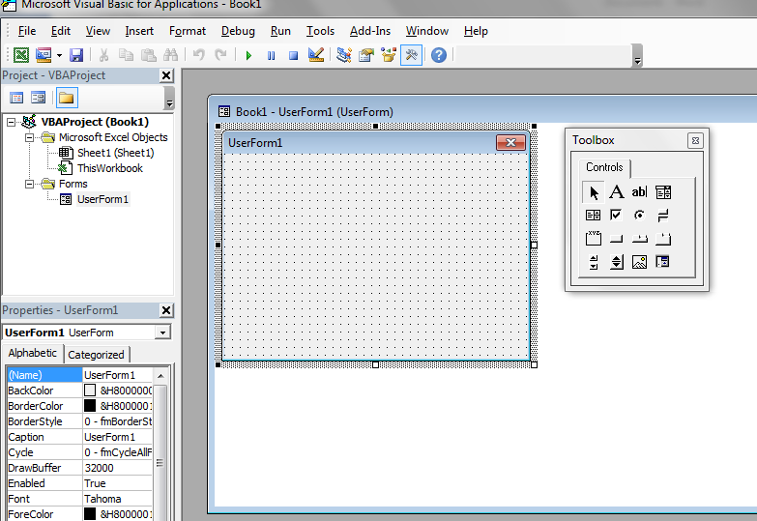Select the Image control in Toolbox
Viewport: 757px width, 521px height.
pyautogui.click(x=639, y=262)
